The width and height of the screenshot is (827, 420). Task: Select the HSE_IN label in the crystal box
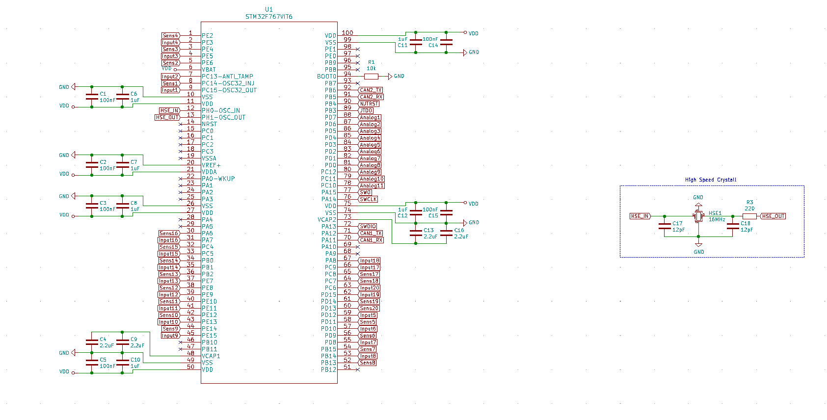(640, 216)
